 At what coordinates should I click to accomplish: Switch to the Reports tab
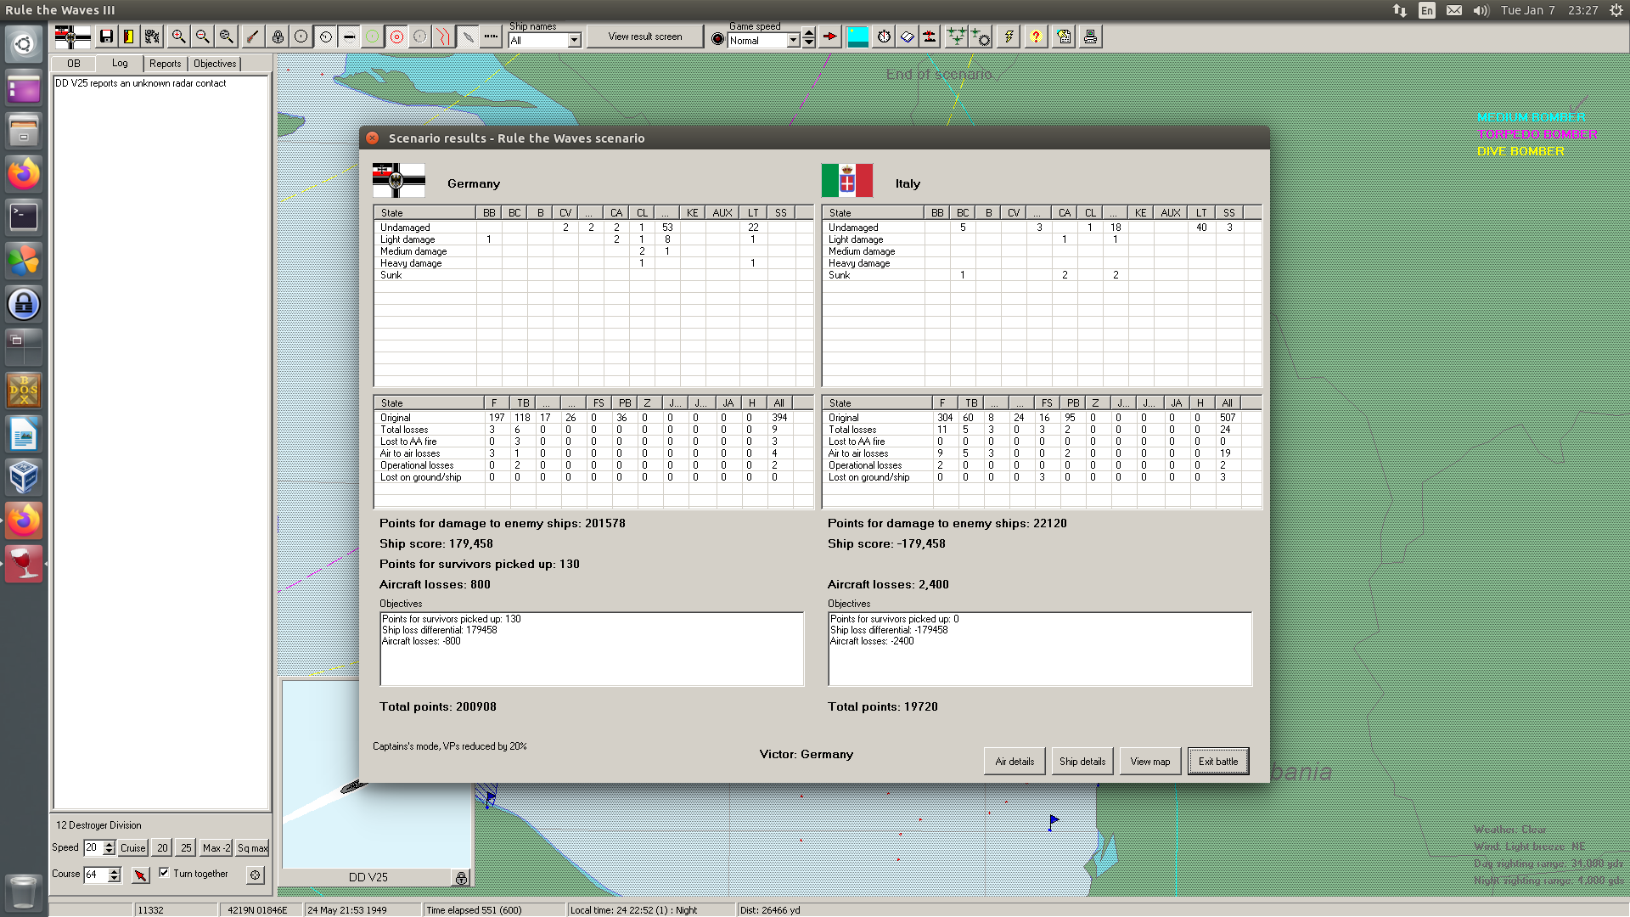pos(165,64)
